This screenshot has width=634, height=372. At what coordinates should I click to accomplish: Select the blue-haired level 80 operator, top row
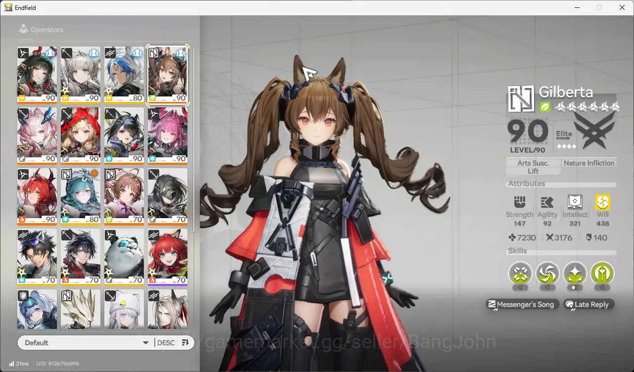coord(124,75)
